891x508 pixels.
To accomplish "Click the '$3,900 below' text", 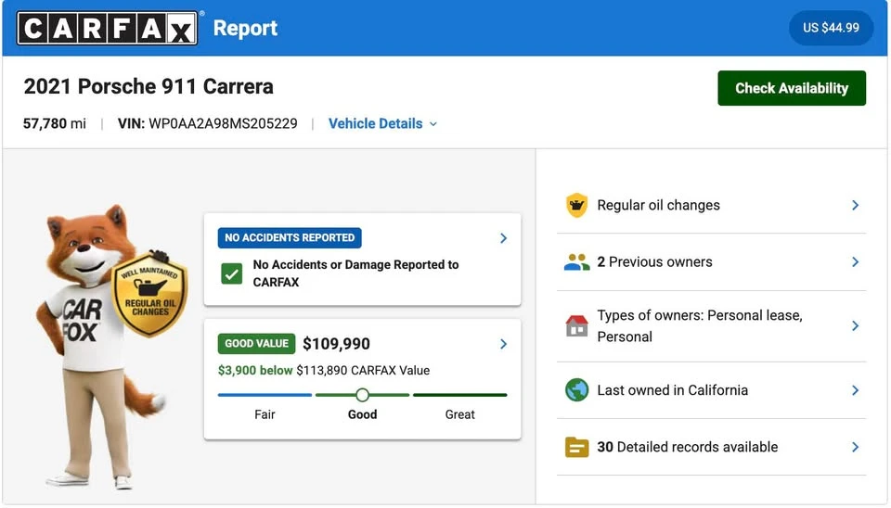I will pyautogui.click(x=255, y=370).
